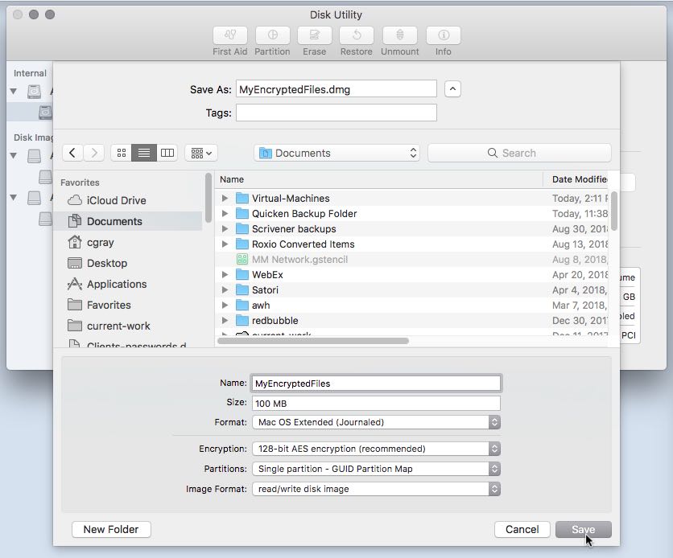Click the Scrivener backups folder icon
Viewport: 673px width, 558px height.
coord(242,229)
